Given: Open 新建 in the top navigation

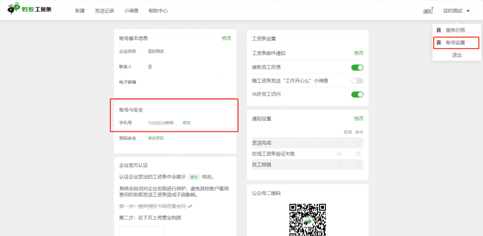Looking at the screenshot, I should (x=80, y=11).
